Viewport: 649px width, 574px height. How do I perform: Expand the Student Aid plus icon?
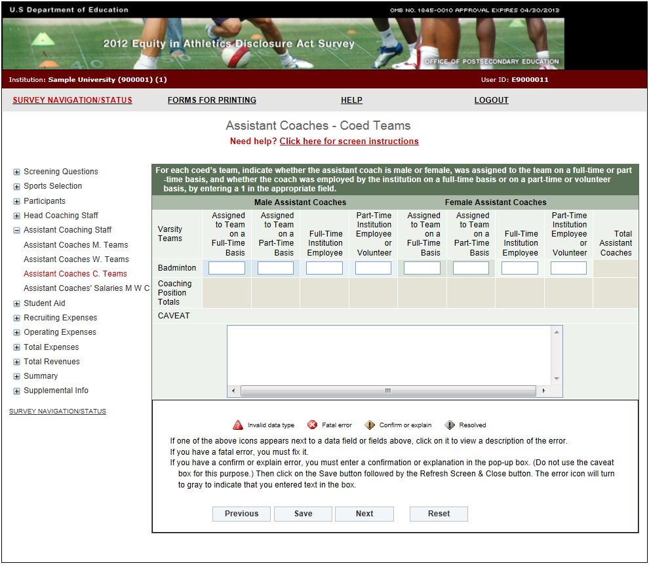pyautogui.click(x=16, y=303)
